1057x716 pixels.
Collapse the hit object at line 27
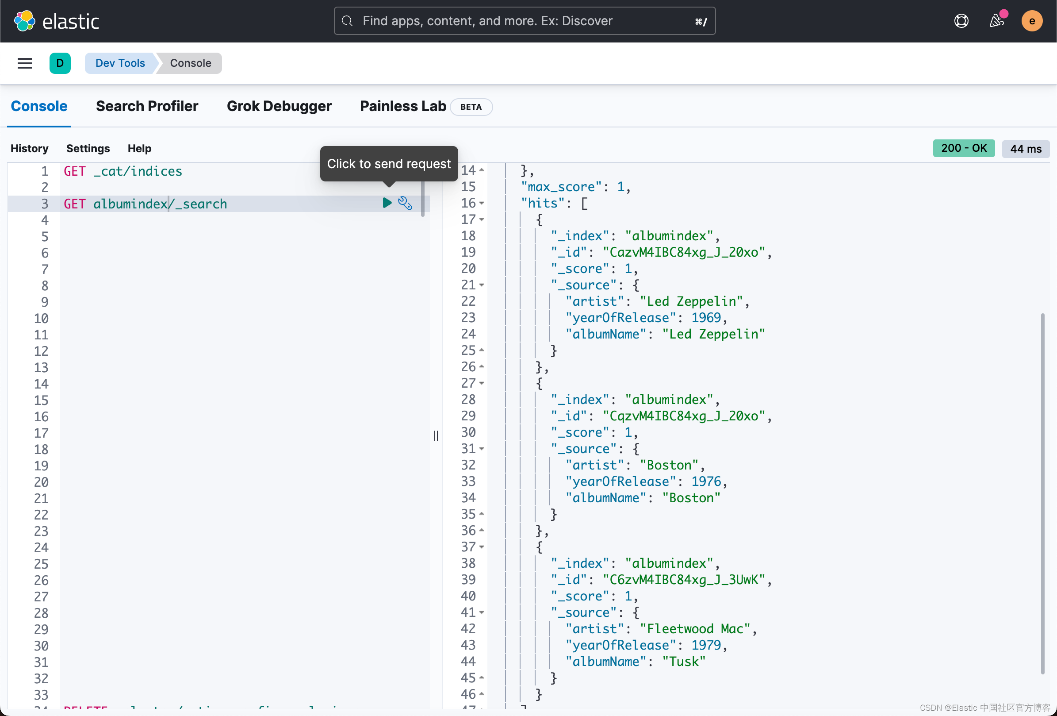482,384
